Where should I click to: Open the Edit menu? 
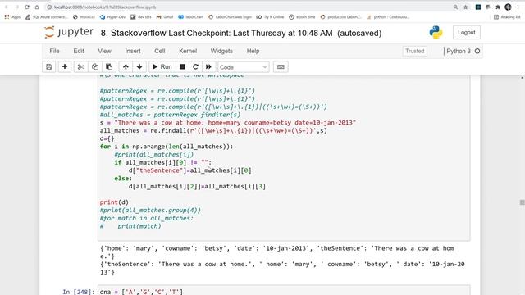(x=79, y=51)
